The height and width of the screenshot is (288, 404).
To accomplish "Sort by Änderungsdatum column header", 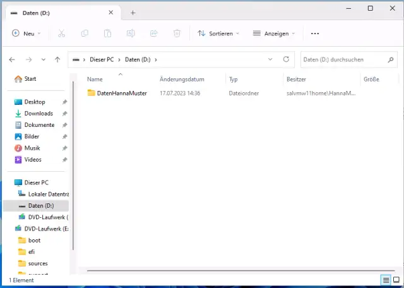I will pos(182,80).
